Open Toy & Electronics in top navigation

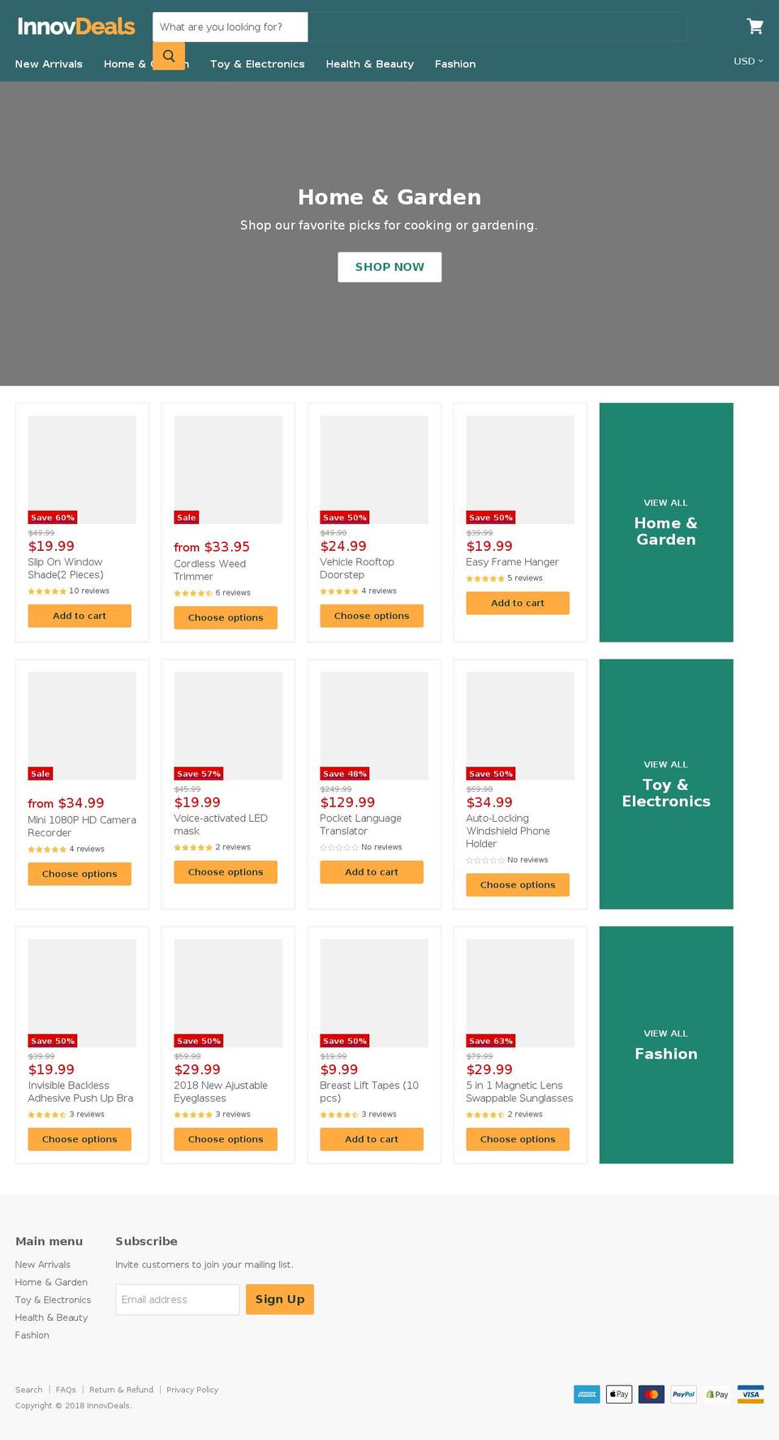(x=257, y=64)
